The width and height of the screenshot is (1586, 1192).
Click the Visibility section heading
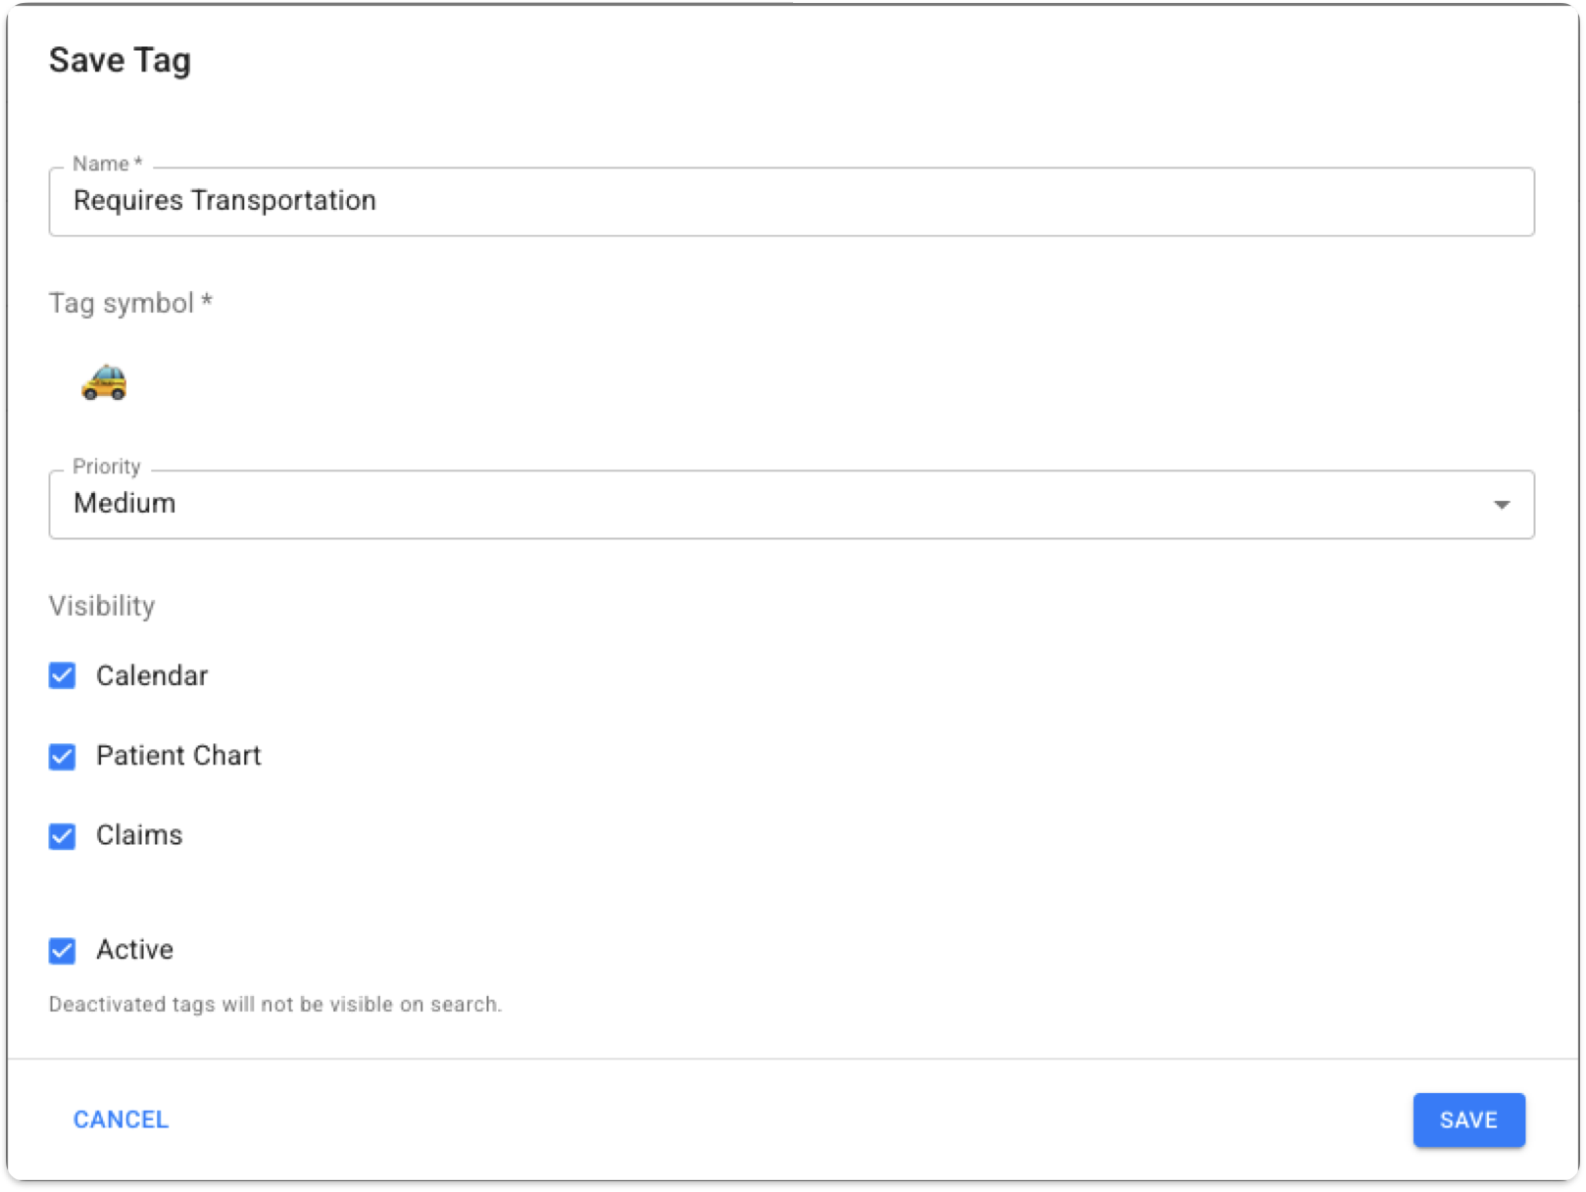pos(102,606)
